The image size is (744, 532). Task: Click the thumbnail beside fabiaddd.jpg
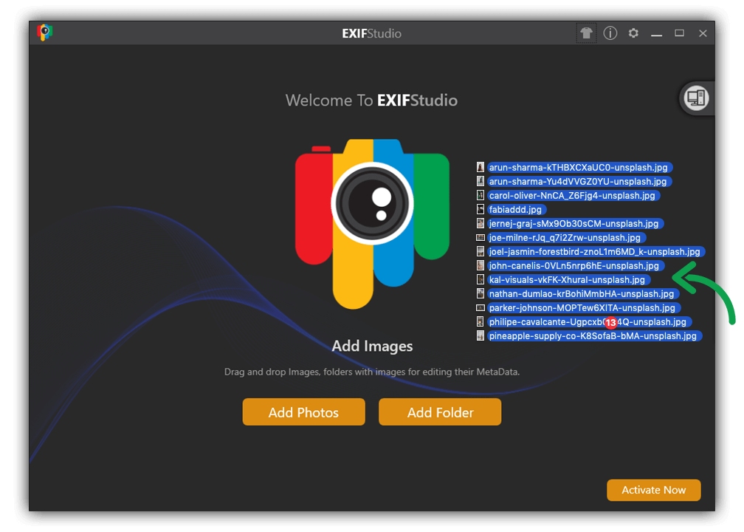point(480,209)
